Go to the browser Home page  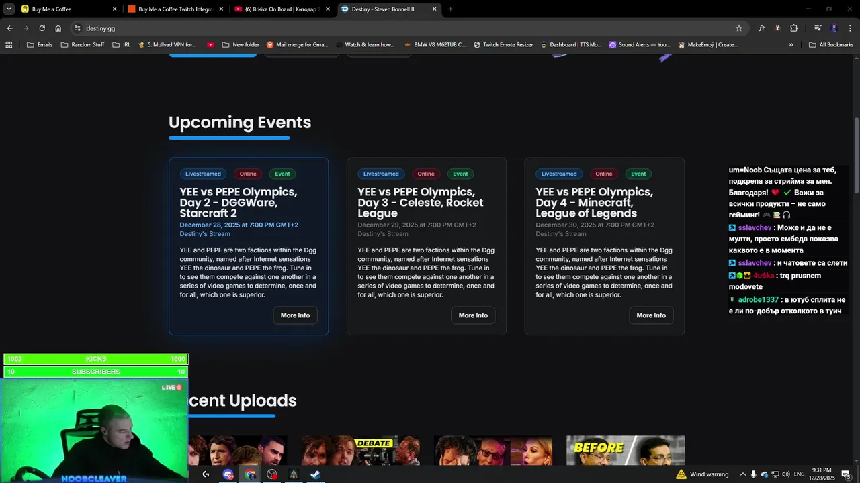click(x=58, y=28)
